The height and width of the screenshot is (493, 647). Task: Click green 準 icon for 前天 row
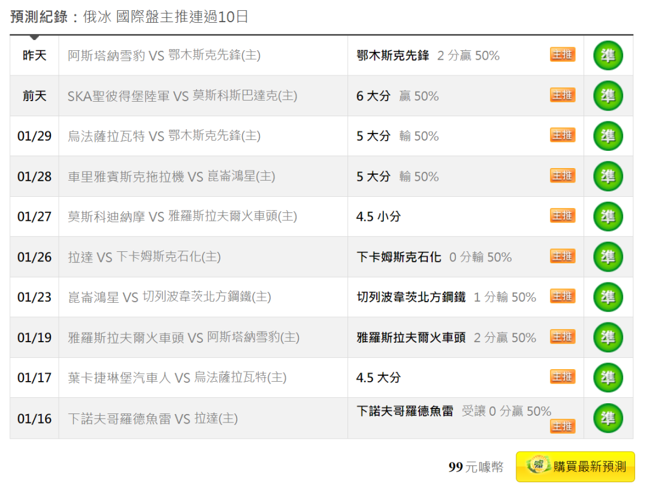point(608,96)
